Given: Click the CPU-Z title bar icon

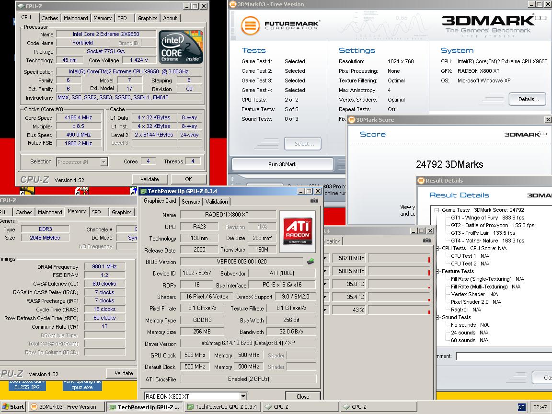Looking at the screenshot, I should 21,6.
